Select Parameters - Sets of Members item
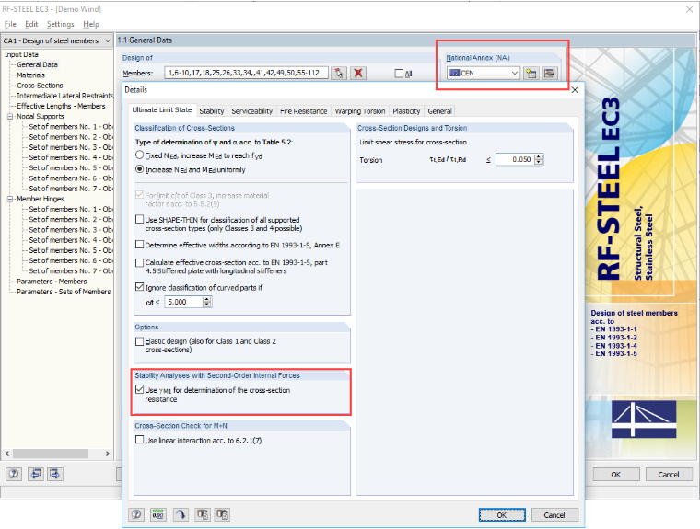This screenshot has width=700, height=529. click(x=64, y=292)
